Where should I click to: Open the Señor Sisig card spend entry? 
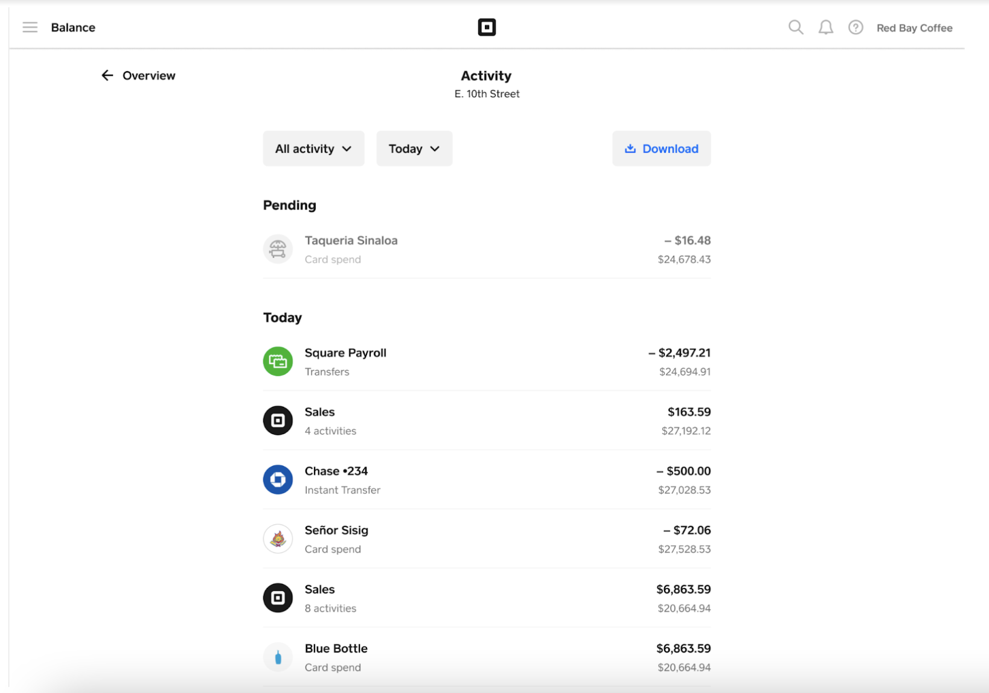point(487,539)
